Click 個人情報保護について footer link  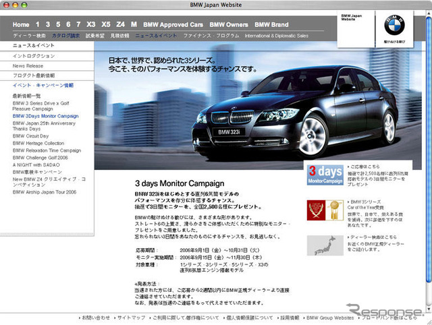point(248,318)
